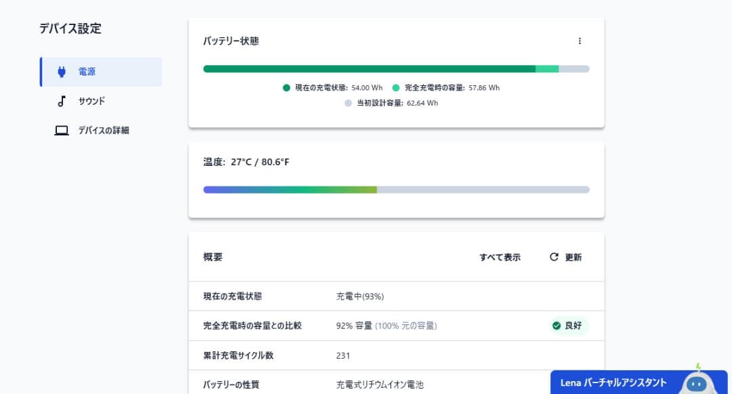Click the battery capacity progress bar
This screenshot has height=394, width=732.
(x=396, y=69)
